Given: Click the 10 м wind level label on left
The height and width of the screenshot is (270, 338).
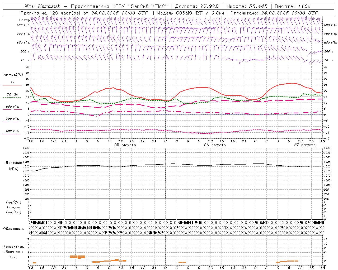Looking at the screenshot, I should point(25,60).
